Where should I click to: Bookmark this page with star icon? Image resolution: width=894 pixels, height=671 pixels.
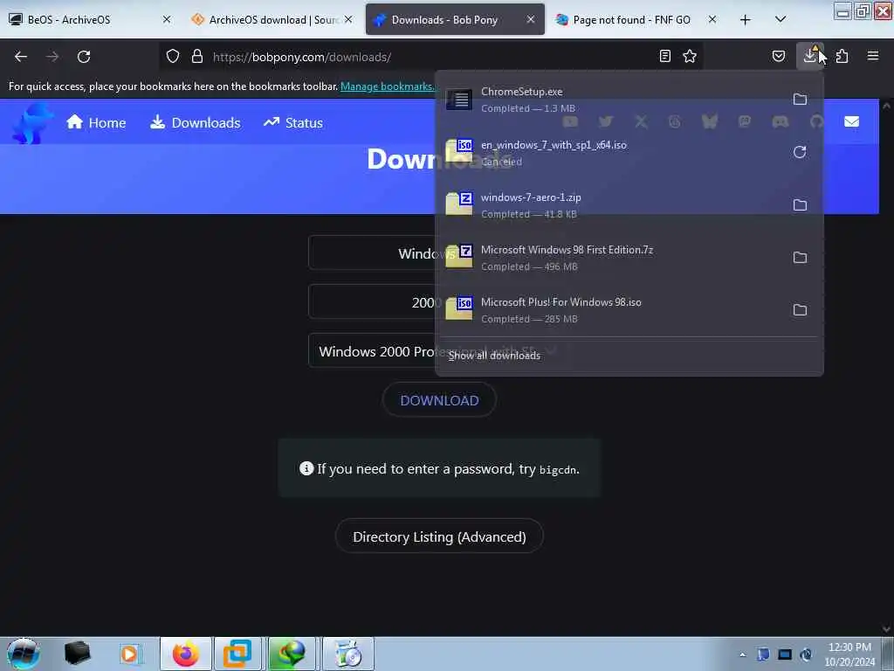(x=690, y=56)
